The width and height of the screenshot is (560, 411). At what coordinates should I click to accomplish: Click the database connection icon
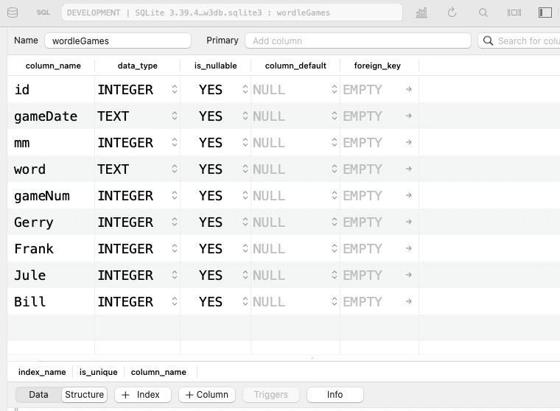(x=13, y=13)
